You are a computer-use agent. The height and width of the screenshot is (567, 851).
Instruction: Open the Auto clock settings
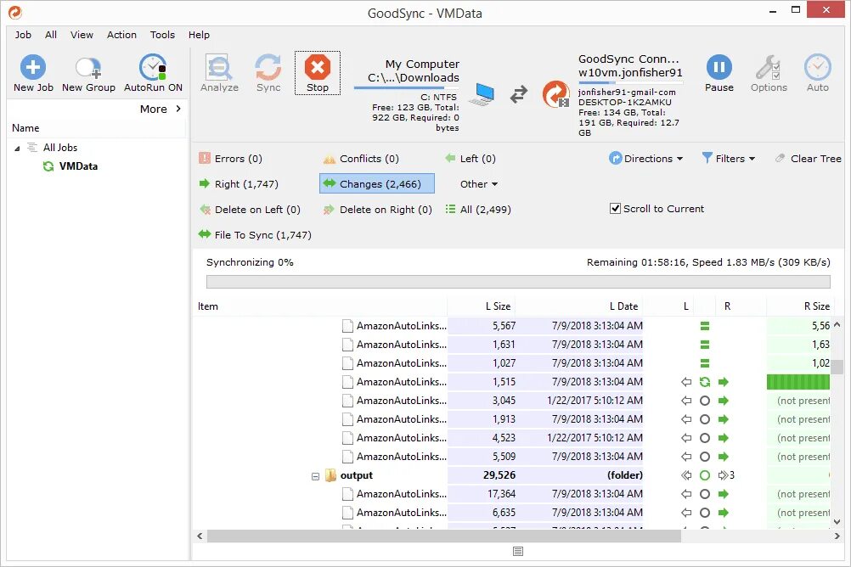pyautogui.click(x=817, y=67)
